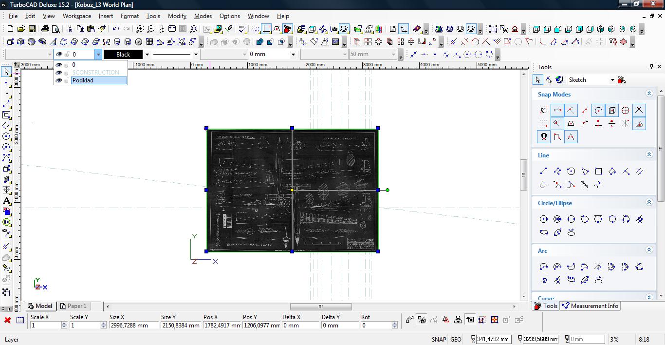Toggle SNAP in the status bar
The image size is (665, 345).
coord(439,340)
